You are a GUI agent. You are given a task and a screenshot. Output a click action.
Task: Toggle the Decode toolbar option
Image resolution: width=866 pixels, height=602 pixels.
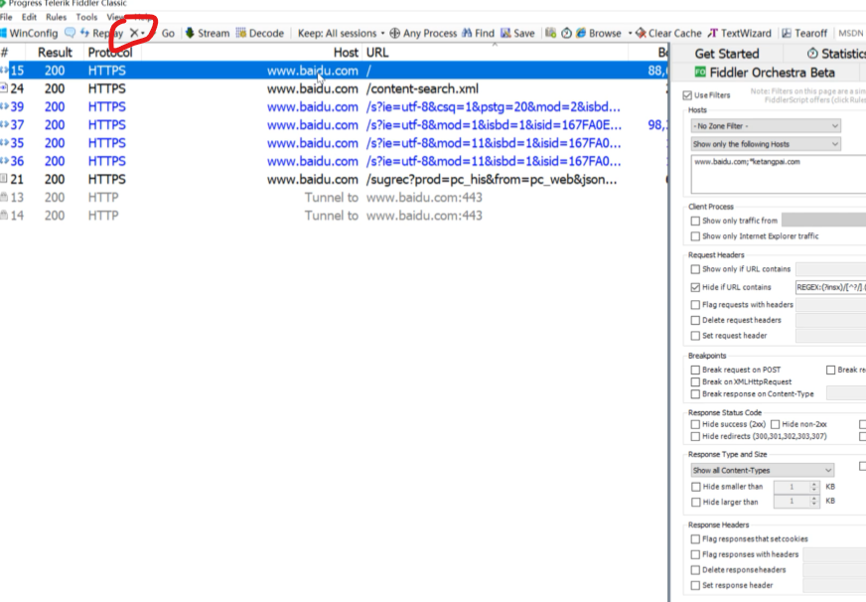pyautogui.click(x=259, y=33)
